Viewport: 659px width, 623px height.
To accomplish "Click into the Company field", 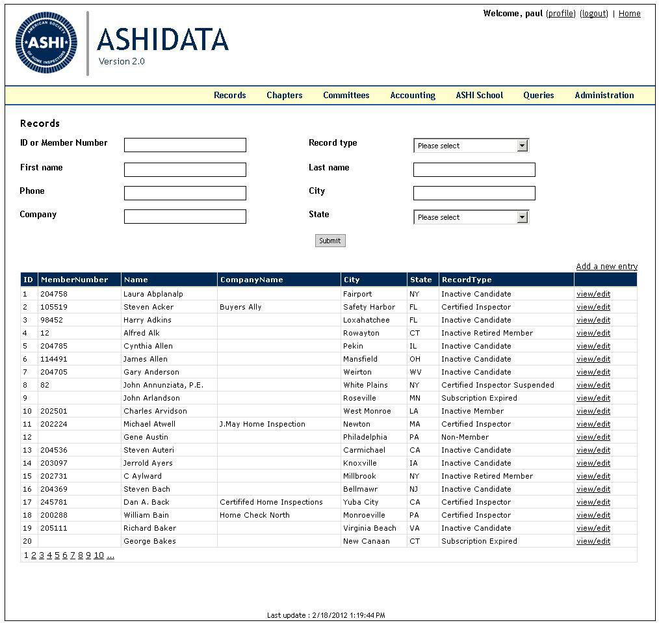I will (185, 217).
